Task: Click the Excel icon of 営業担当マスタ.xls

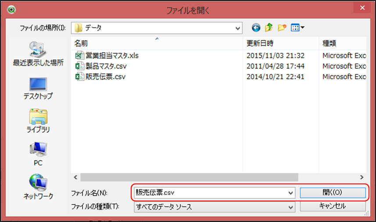Action: [x=79, y=56]
